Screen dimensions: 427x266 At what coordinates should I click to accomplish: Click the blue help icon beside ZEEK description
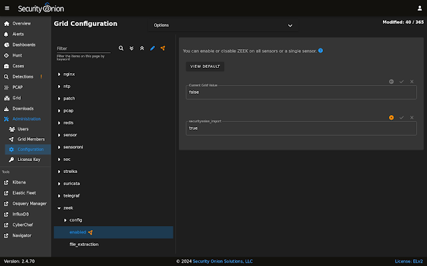click(320, 51)
